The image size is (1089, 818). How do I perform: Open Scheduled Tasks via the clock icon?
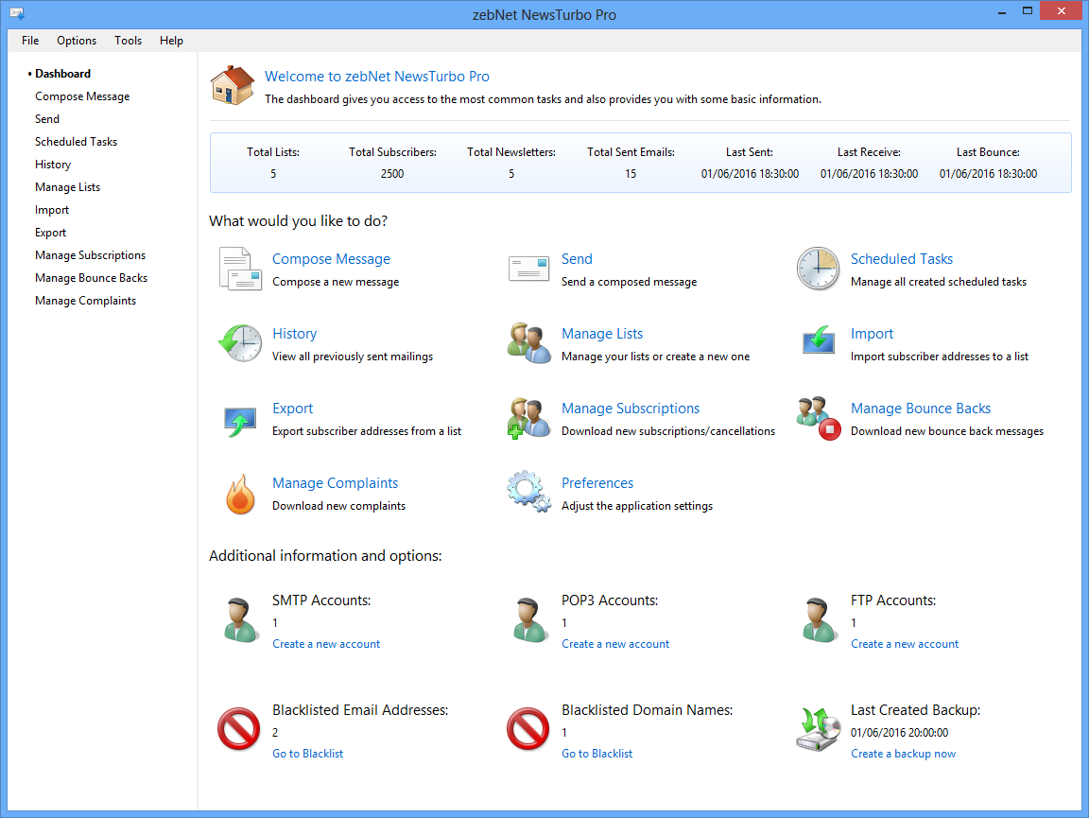pyautogui.click(x=818, y=269)
